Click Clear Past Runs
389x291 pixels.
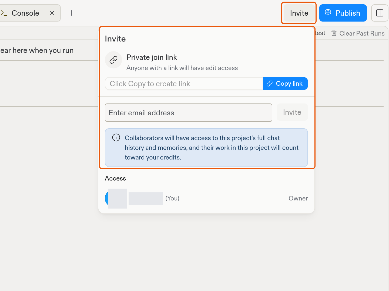click(x=358, y=33)
